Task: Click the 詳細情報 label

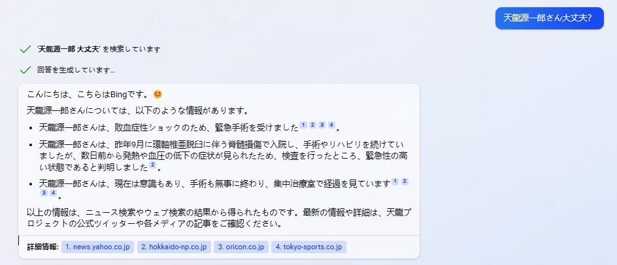Action: click(42, 247)
